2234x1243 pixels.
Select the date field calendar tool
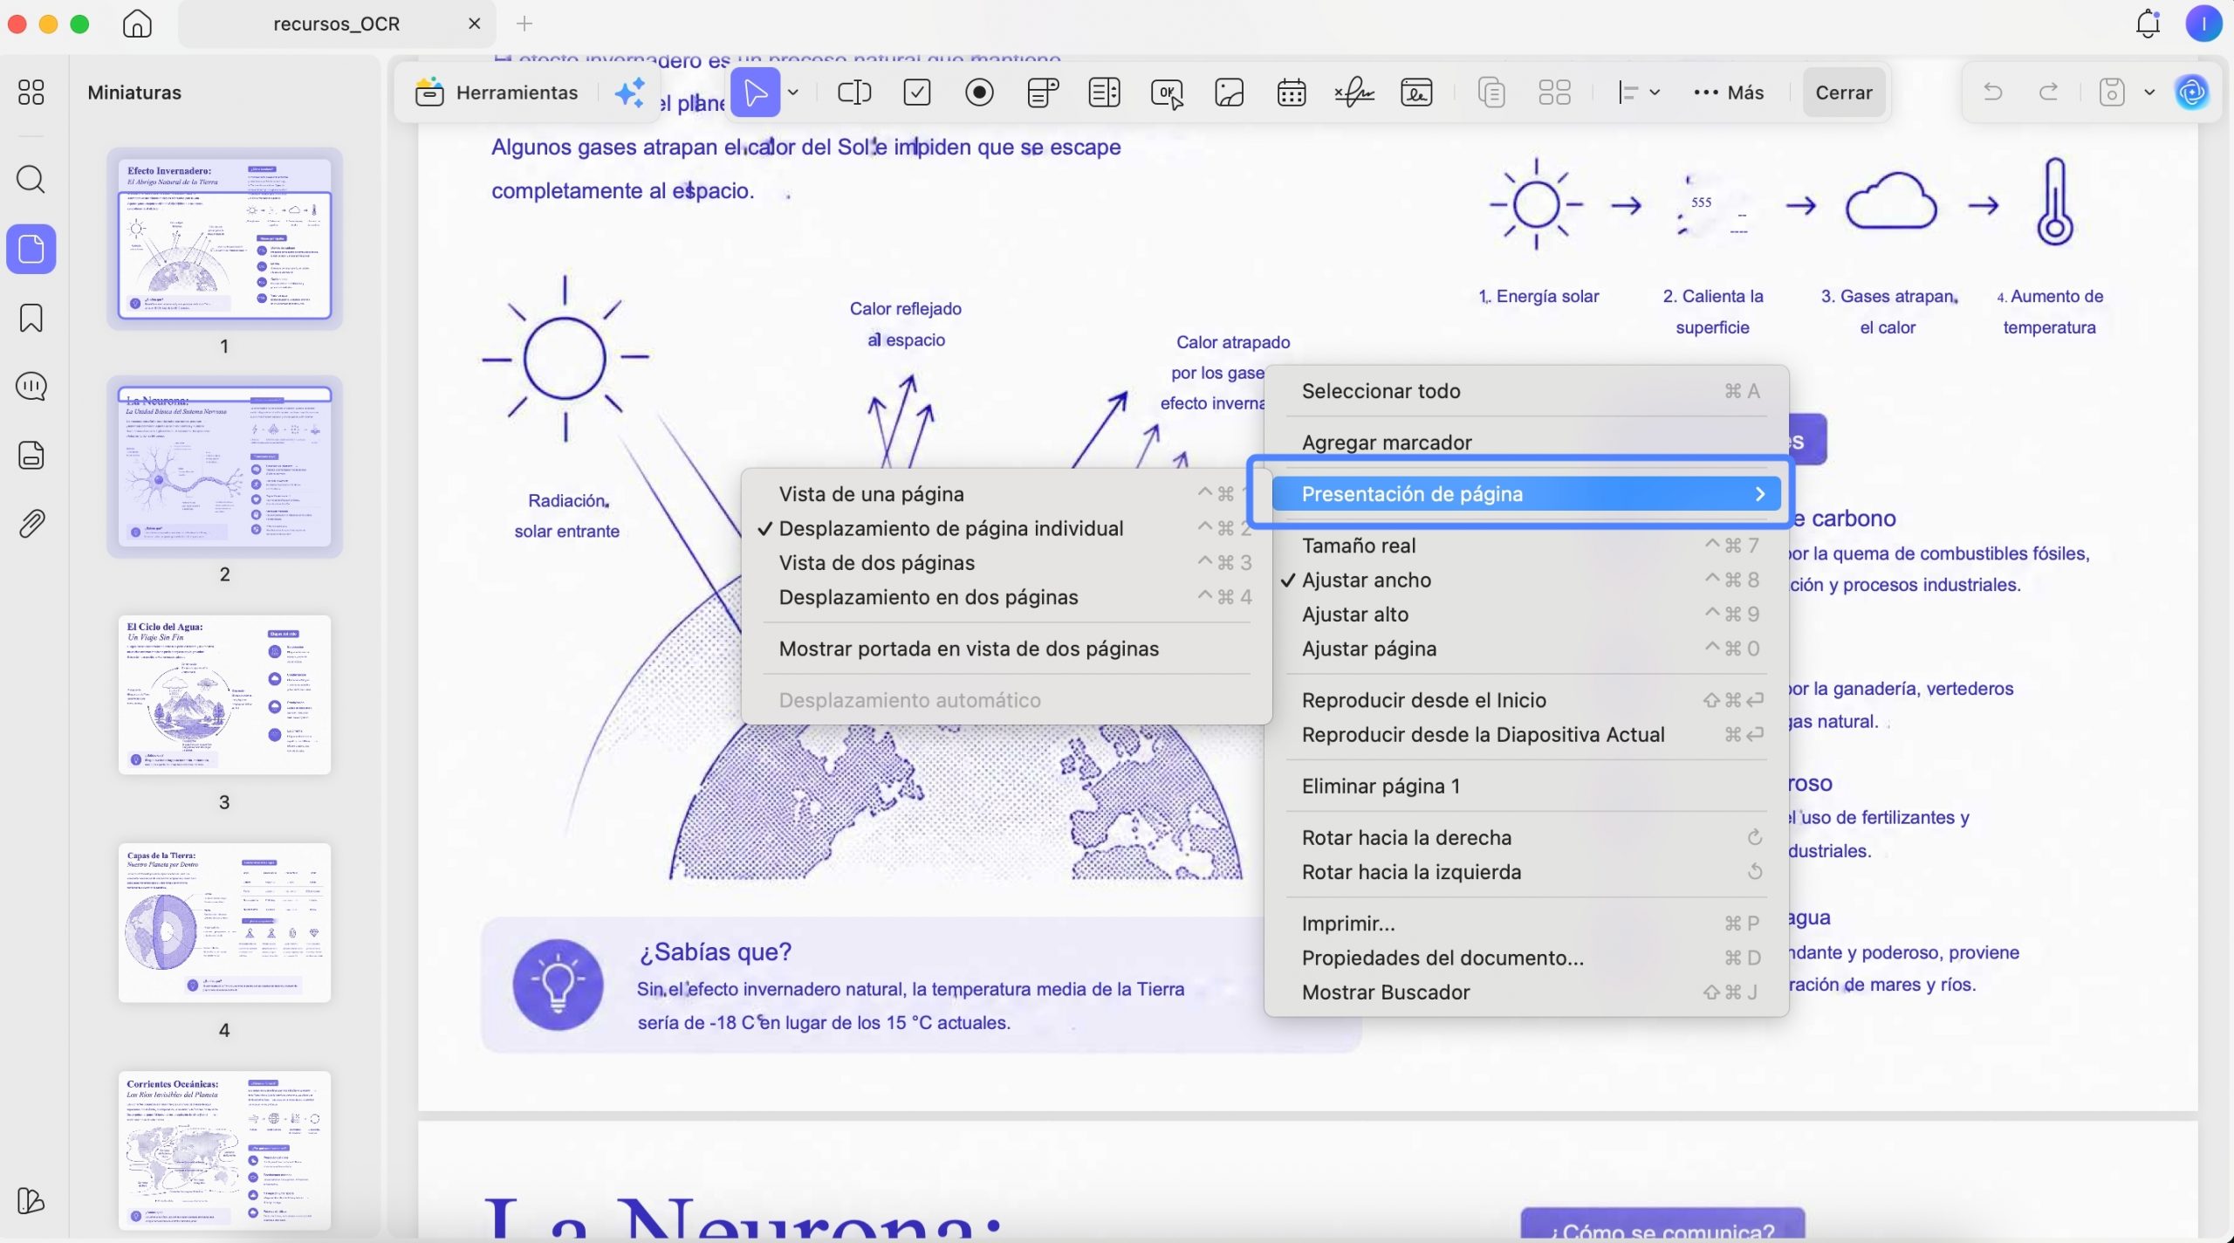(x=1292, y=93)
